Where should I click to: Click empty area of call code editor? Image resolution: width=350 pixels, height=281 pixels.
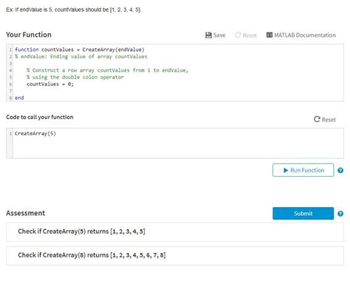[x=178, y=148]
